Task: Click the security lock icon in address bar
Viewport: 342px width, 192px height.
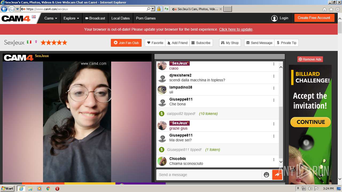Action: click(159, 9)
